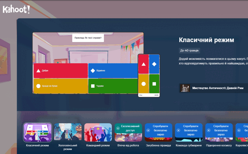
Task: Click the Класичний режим label under thumbnail
Action: pos(37,145)
